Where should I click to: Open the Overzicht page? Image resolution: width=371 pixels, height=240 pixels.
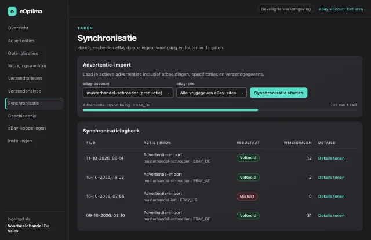click(18, 28)
